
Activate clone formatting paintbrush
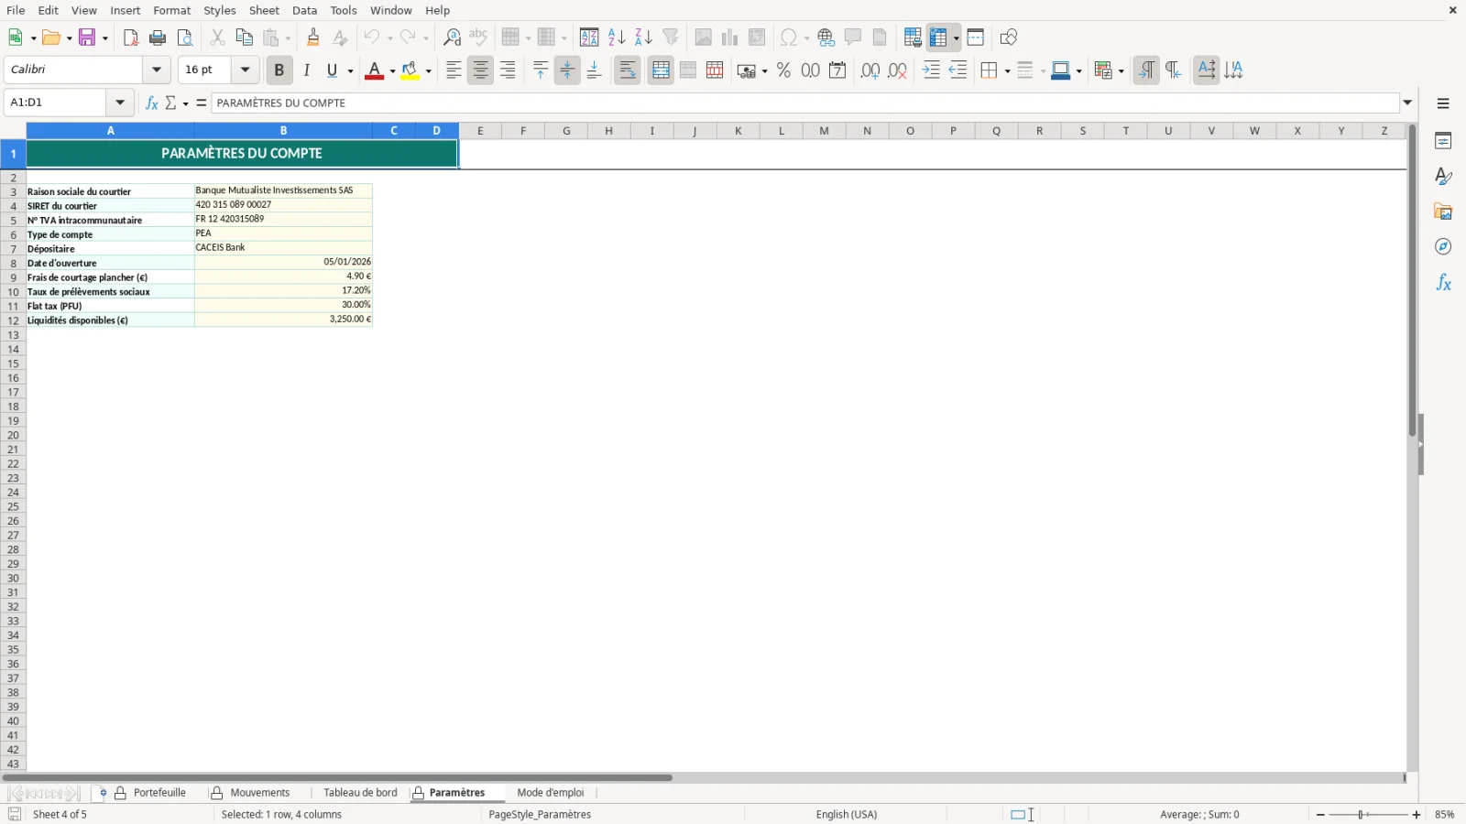[313, 38]
